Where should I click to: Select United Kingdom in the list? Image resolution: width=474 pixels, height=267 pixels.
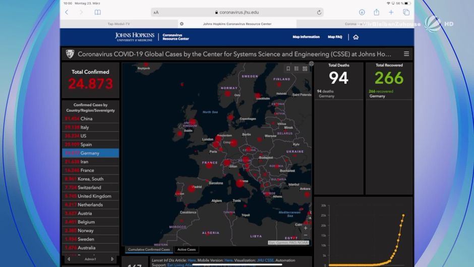[90, 196]
